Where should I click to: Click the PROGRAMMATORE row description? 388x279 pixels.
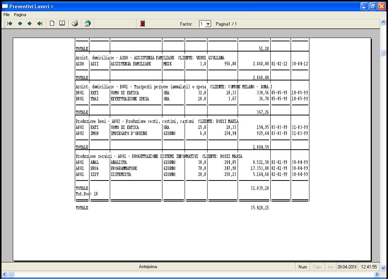(x=124, y=168)
